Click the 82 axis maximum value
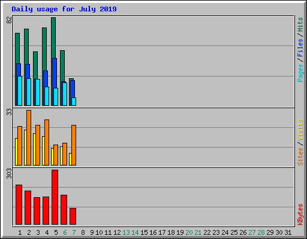This screenshot has width=307, height=239. [x=9, y=20]
